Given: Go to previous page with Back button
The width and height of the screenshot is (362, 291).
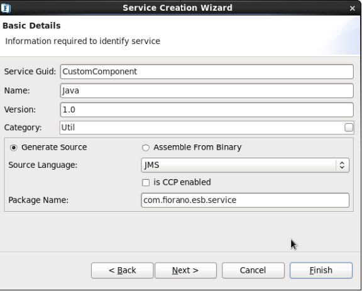Looking at the screenshot, I should click(x=123, y=270).
